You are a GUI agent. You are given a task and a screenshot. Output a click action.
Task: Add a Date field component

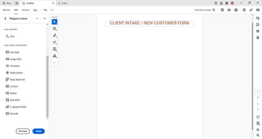pos(13,100)
